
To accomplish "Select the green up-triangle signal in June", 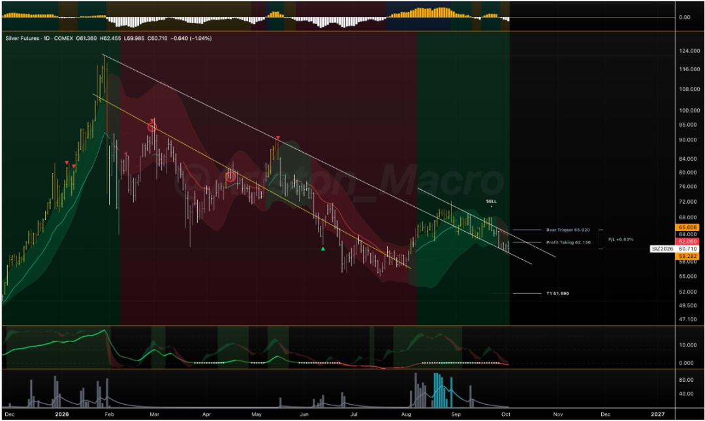I will (323, 248).
